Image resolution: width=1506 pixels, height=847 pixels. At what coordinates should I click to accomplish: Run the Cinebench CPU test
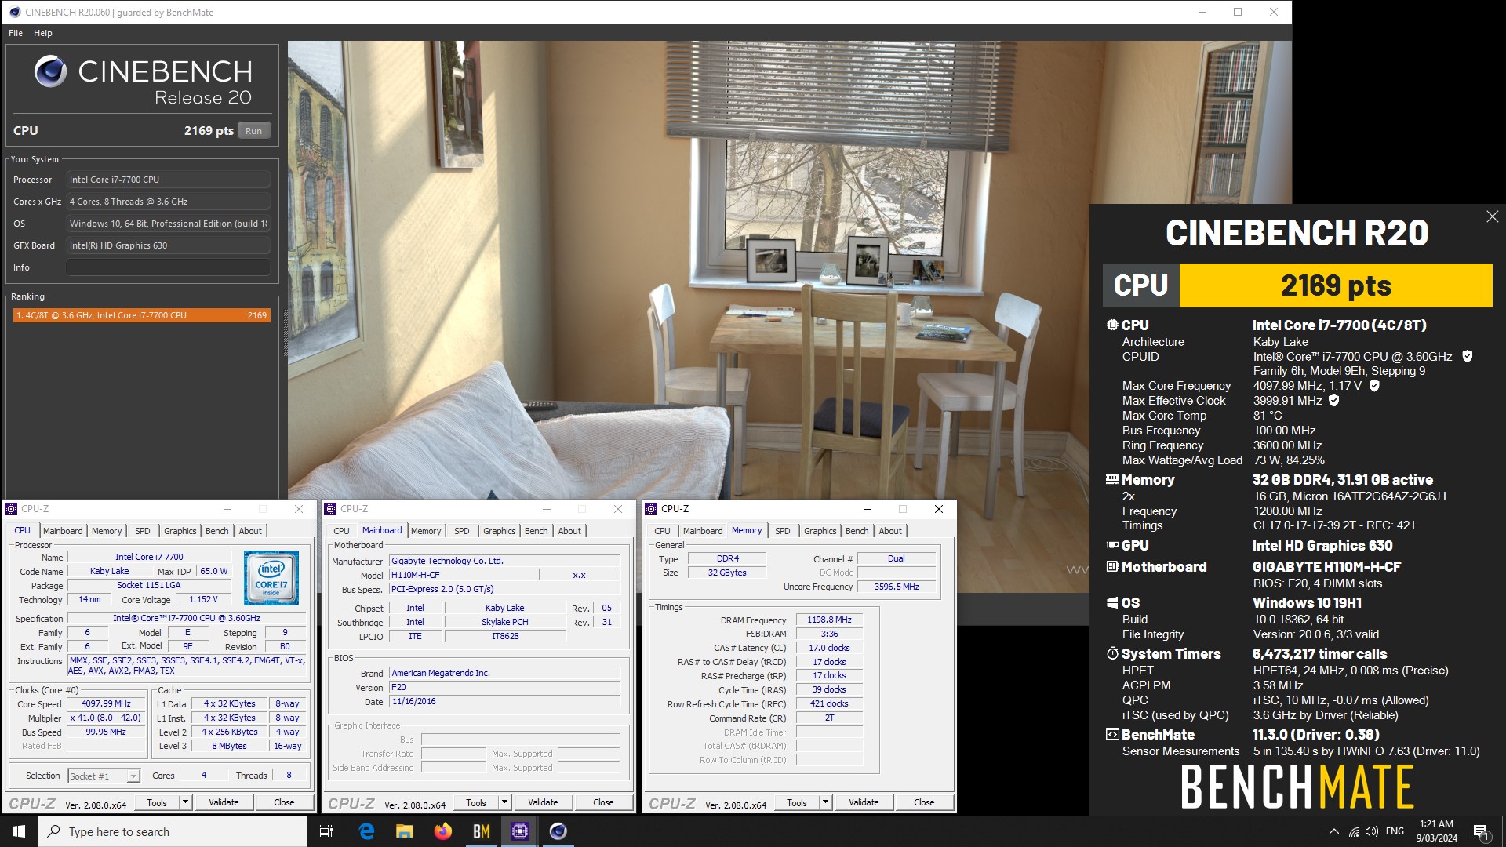click(253, 131)
